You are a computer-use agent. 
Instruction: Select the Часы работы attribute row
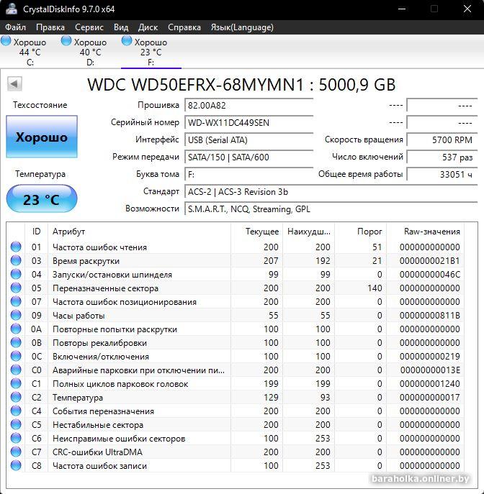[x=236, y=315]
